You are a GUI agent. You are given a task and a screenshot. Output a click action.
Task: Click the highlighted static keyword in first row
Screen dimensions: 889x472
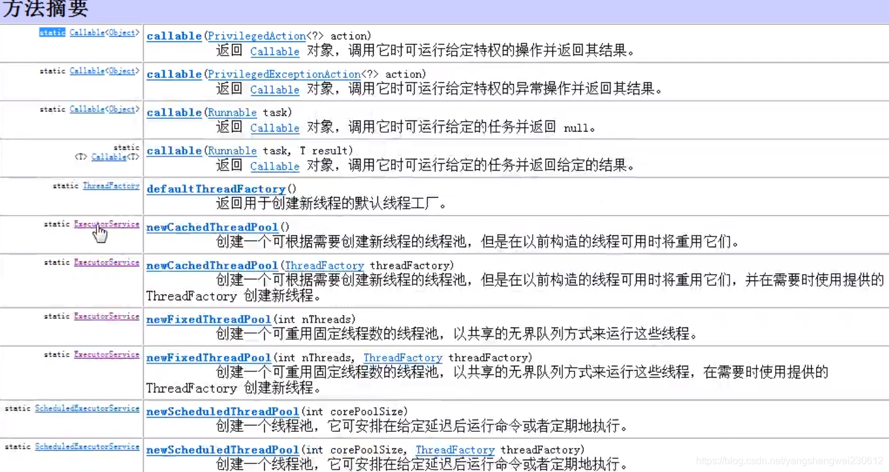(x=53, y=32)
